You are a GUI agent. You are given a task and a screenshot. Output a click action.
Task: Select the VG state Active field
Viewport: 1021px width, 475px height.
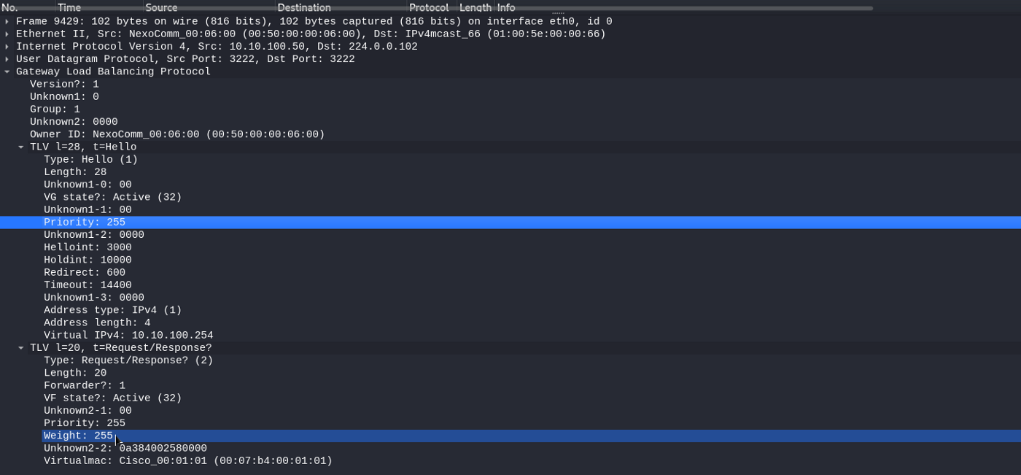112,197
